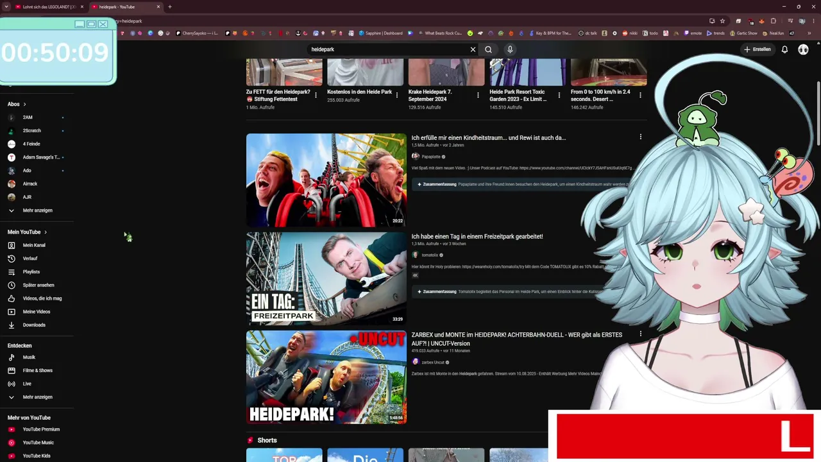Click the Erstellen create button
This screenshot has height=462, width=821.
tap(758, 49)
